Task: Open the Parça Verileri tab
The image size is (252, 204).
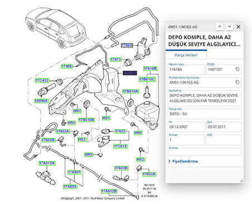Action: [x=186, y=55]
